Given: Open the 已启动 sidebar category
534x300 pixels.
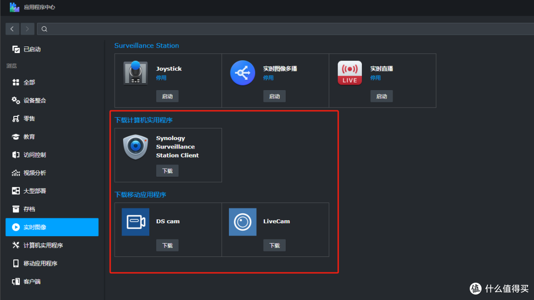Looking at the screenshot, I should [x=52, y=50].
